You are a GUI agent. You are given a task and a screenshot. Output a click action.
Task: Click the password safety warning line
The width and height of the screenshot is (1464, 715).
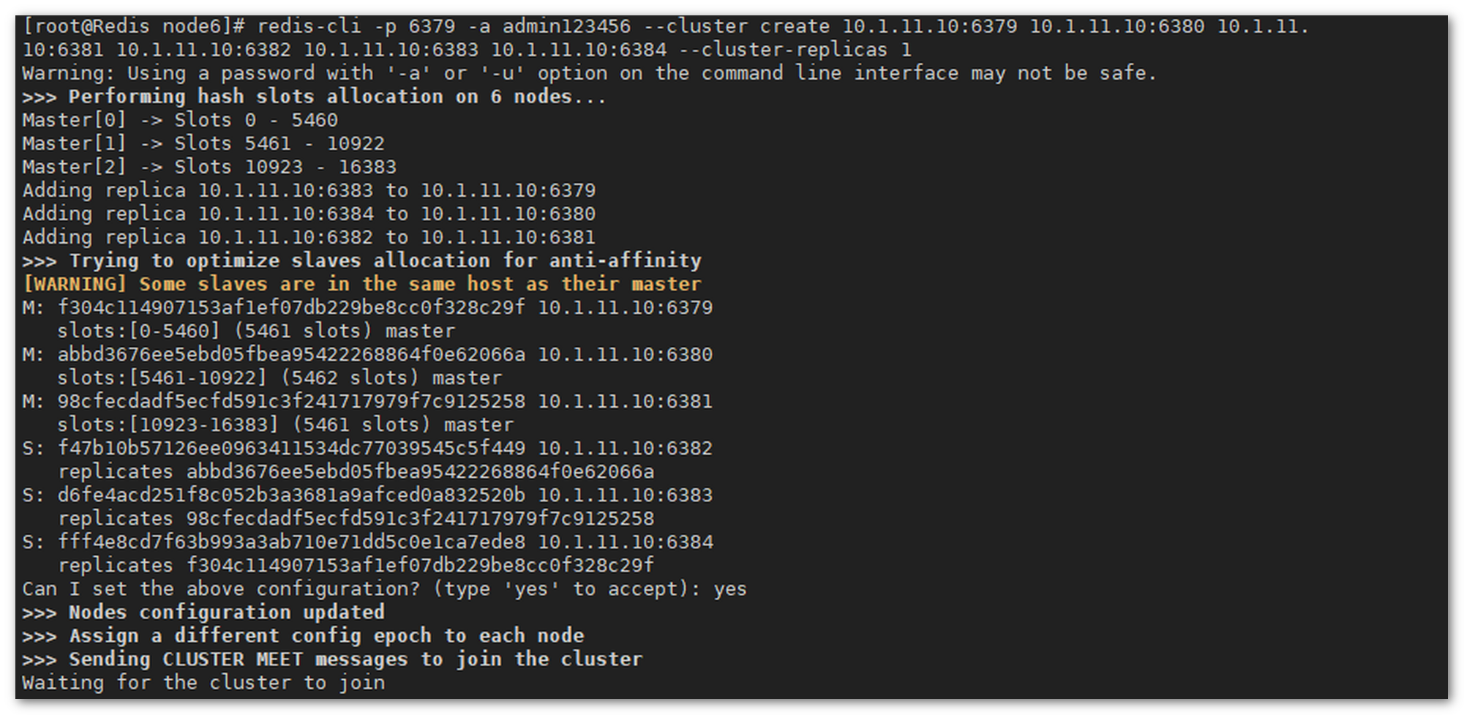589,73
